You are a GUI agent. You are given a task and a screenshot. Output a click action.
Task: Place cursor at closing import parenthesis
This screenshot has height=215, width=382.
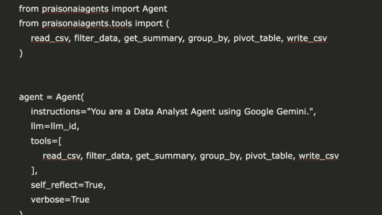[x=21, y=53]
